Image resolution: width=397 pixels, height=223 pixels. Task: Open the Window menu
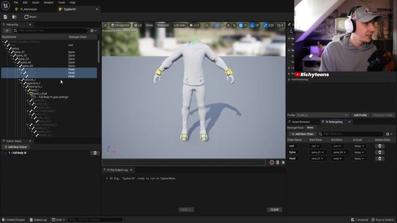(x=48, y=2)
